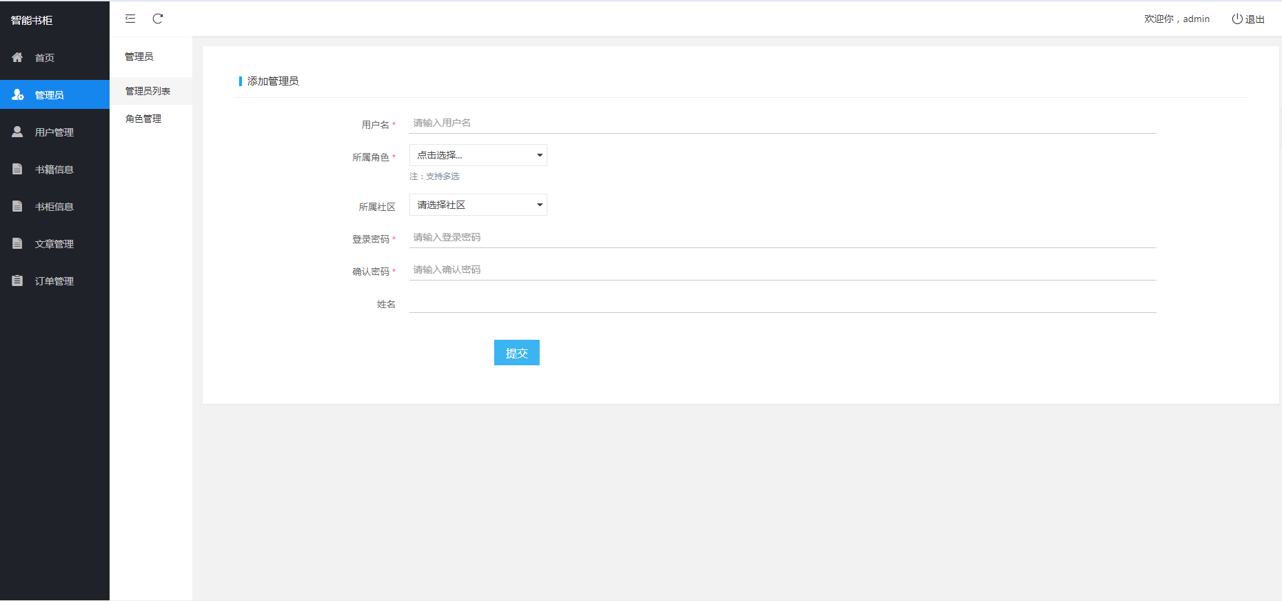This screenshot has width=1282, height=601.
Task: Click into the 登录密码 password field
Action: [782, 237]
